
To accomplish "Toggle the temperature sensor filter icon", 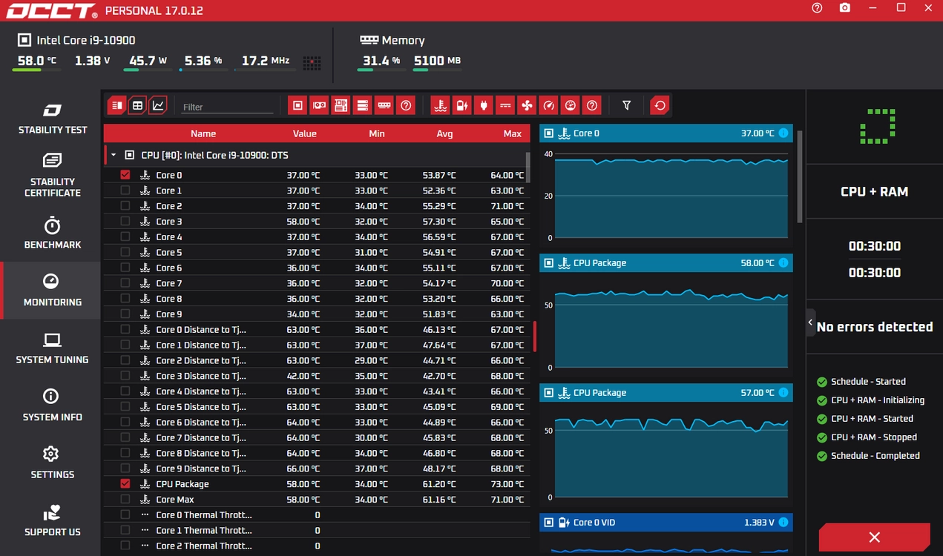I will pos(441,106).
